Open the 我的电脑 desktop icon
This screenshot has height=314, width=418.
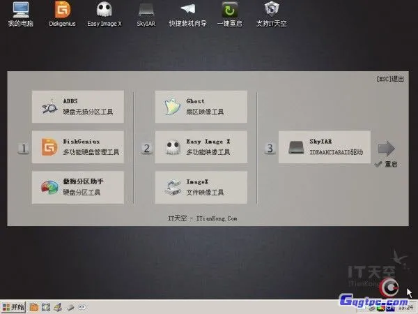(21, 13)
